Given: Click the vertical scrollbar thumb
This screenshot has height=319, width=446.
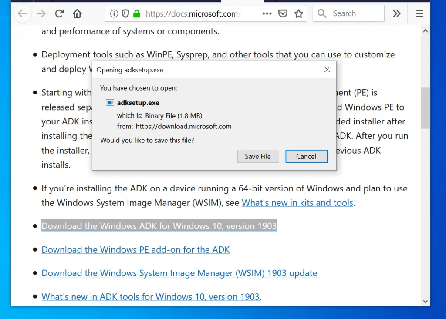Looking at the screenshot, I should coord(425,108).
